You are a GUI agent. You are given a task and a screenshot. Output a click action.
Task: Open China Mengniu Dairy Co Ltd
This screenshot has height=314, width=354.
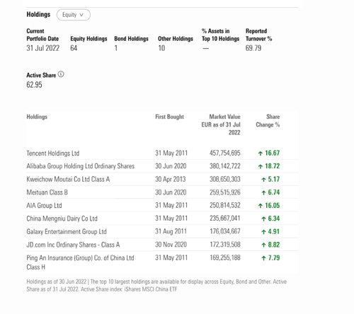(x=62, y=219)
